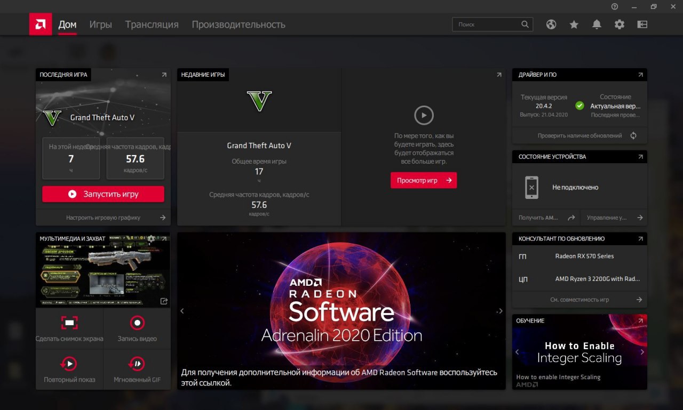Toggle the sidebar panel layout icon
Viewport: 683px width, 410px height.
642,25
